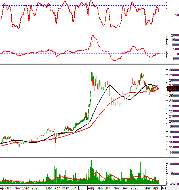This screenshot has width=179, height=190.
Task: Click the Aug month label on time axis
Action: (x=91, y=188)
